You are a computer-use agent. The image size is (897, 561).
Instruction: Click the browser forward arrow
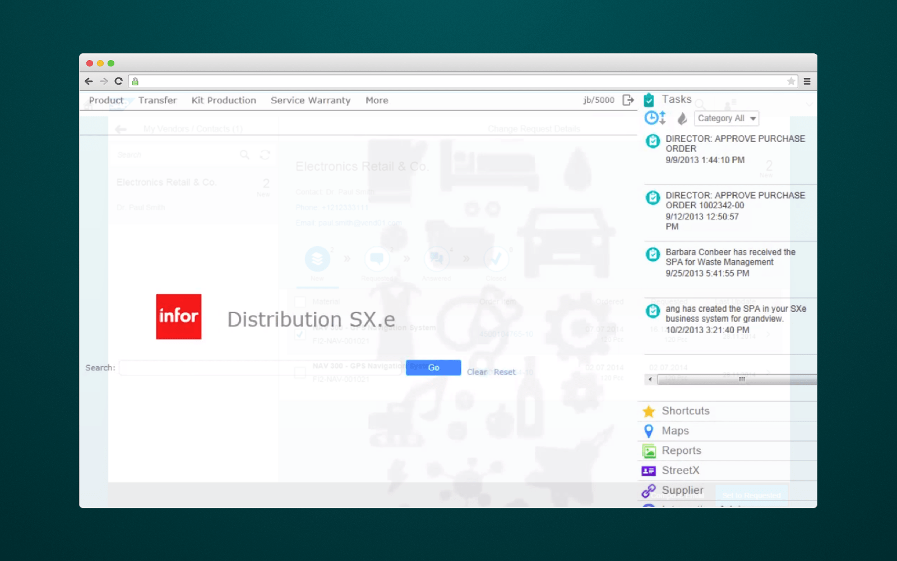[x=104, y=81]
